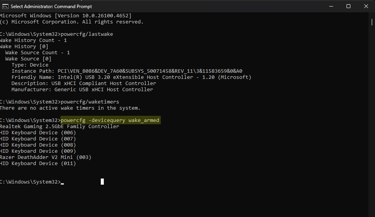
Task: Click the white block selection cursor
Action: (102, 182)
